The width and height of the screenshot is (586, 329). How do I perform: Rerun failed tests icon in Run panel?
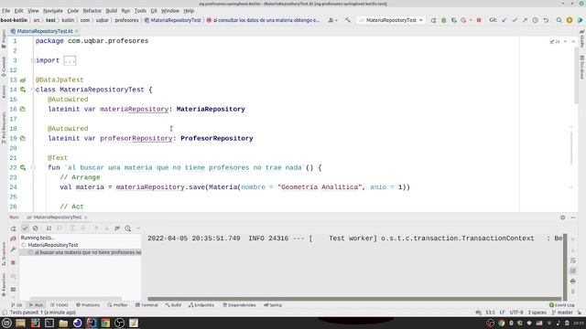point(14,239)
